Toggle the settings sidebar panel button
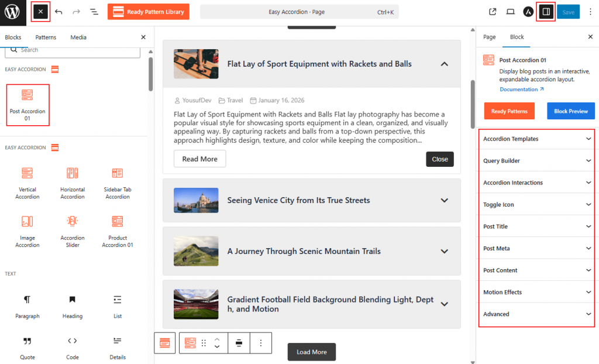The width and height of the screenshot is (599, 364). pos(546,12)
